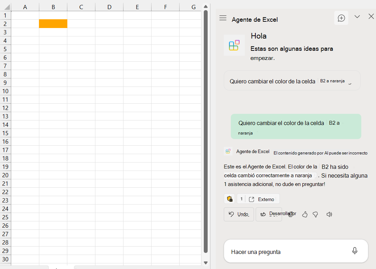Click the Agente de Excel avatar icon
376x269 pixels.
pyautogui.click(x=228, y=151)
